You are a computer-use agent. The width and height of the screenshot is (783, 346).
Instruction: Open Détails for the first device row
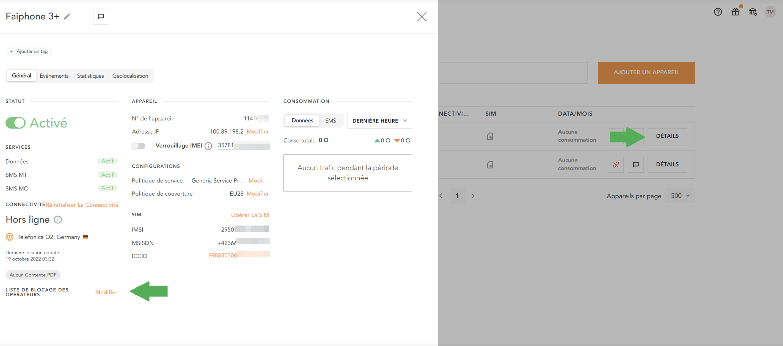(667, 136)
